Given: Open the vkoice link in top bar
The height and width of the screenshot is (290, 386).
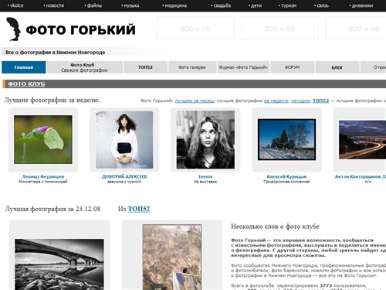Looking at the screenshot, I should [16, 5].
